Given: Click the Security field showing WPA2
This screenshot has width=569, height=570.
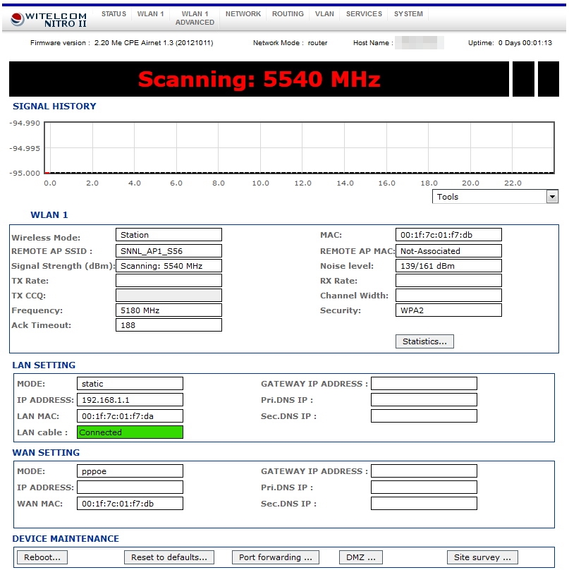Looking at the screenshot, I should coord(448,310).
